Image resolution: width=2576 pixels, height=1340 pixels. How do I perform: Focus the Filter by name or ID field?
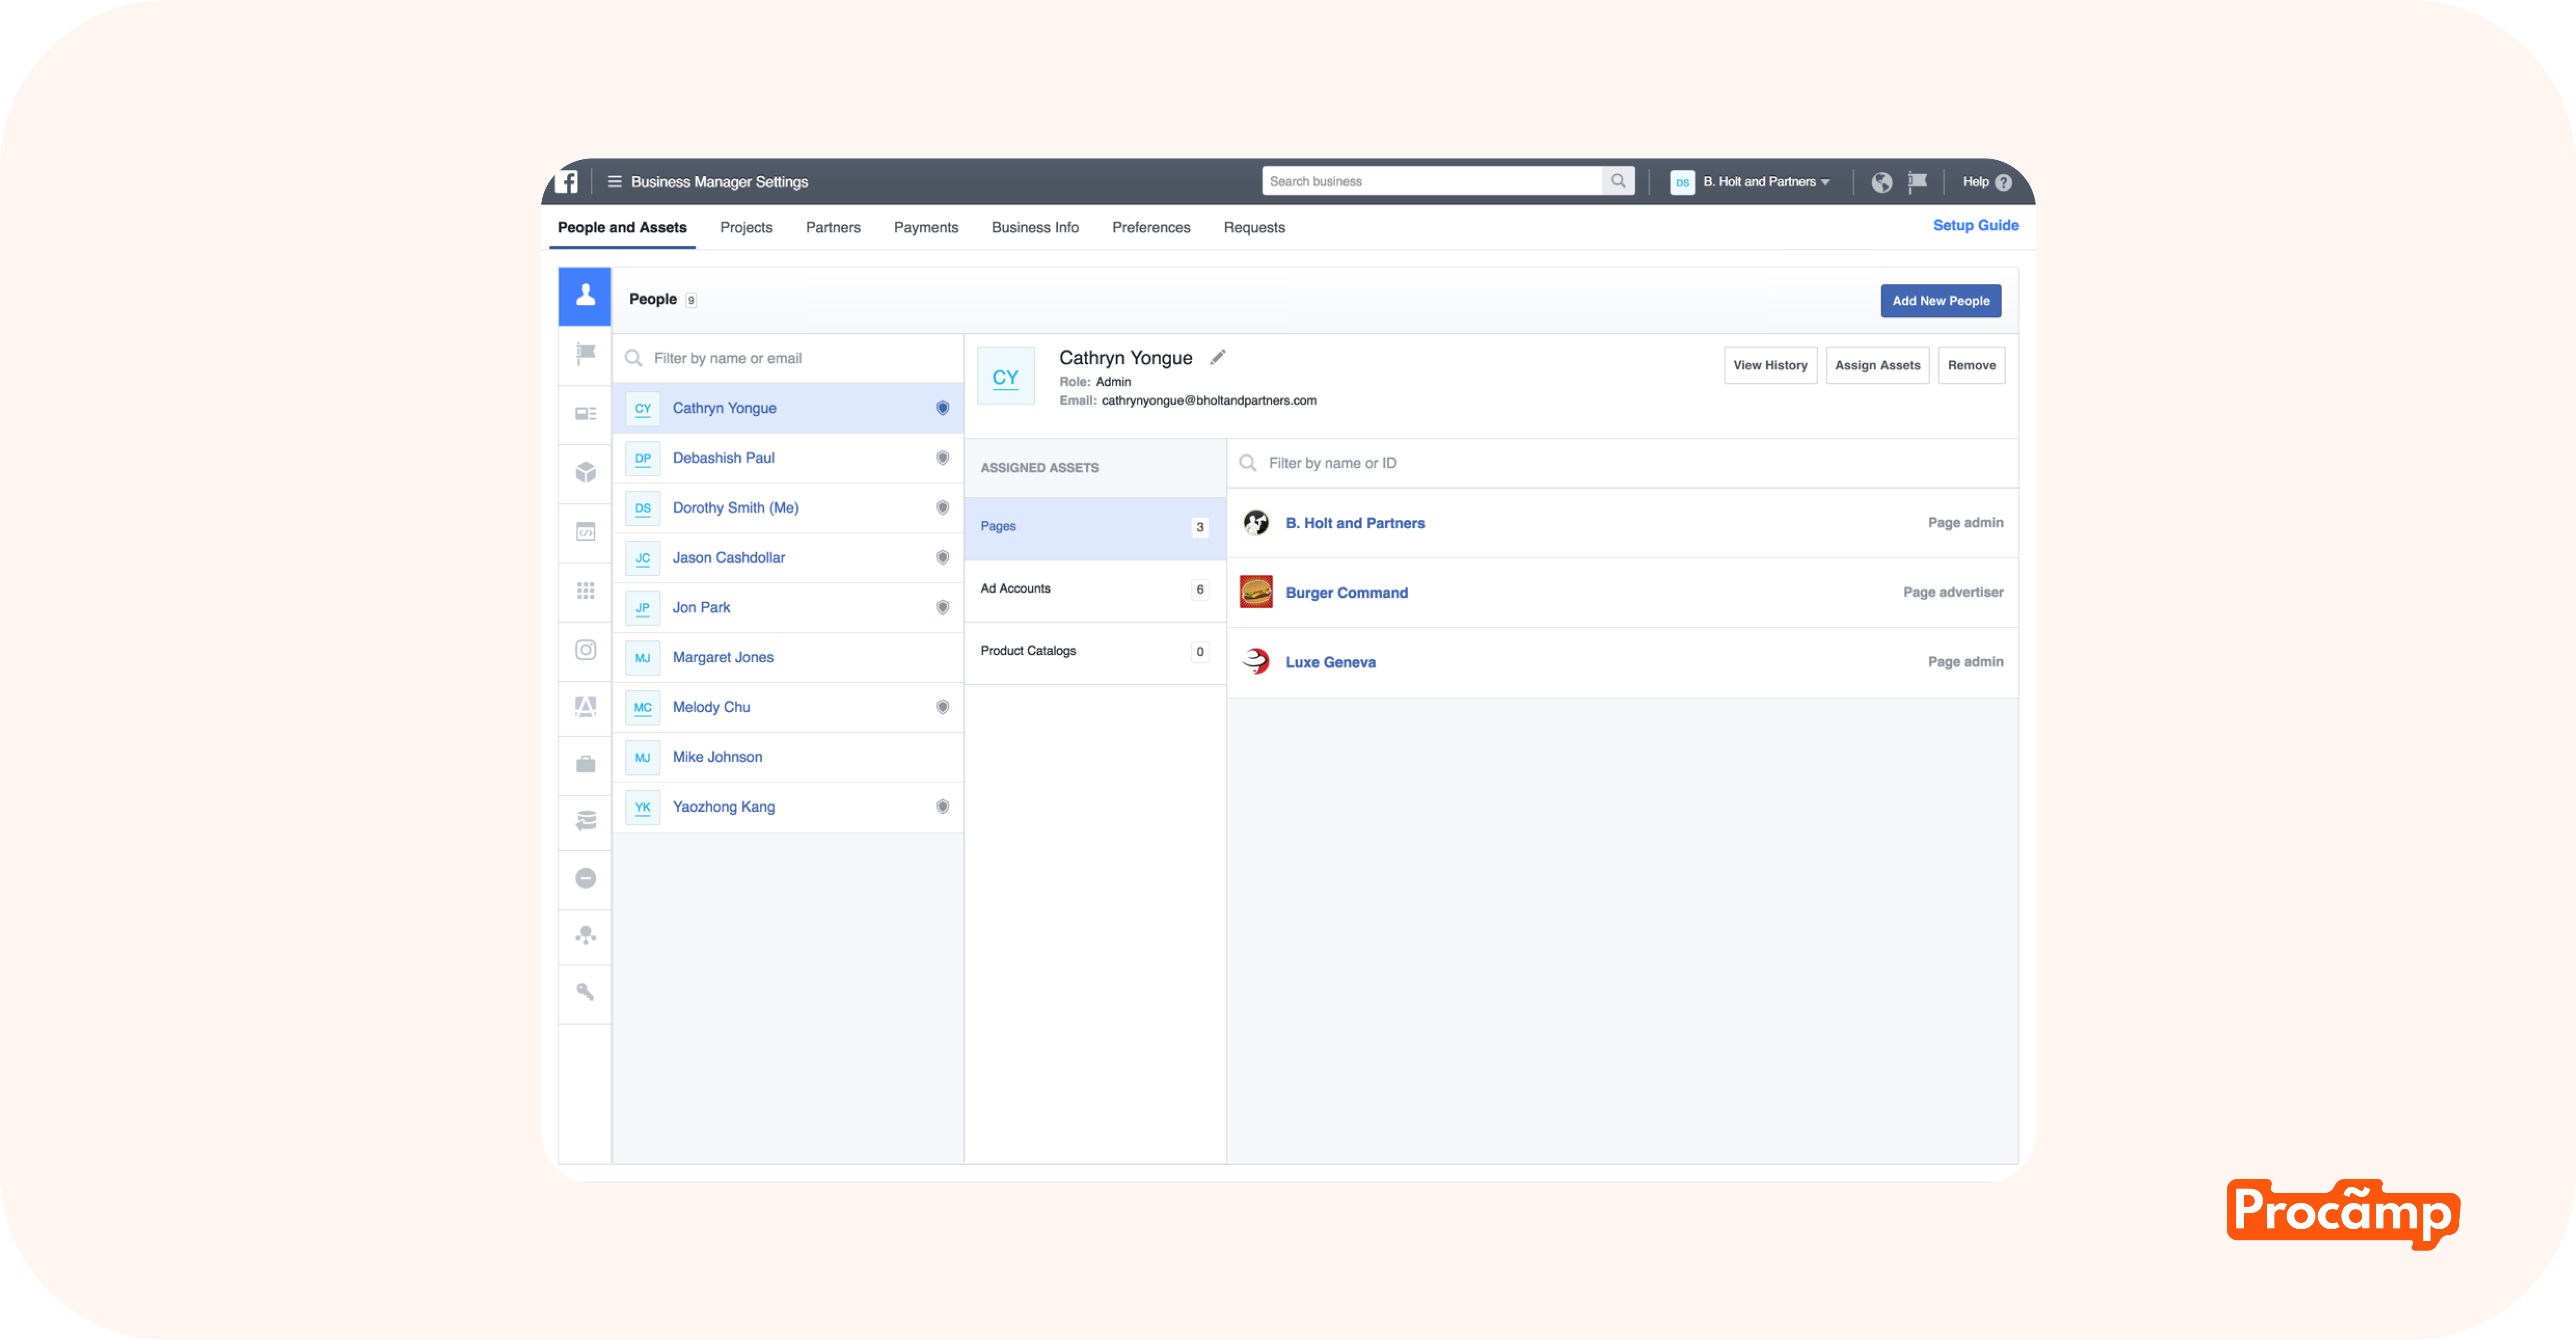(1622, 463)
